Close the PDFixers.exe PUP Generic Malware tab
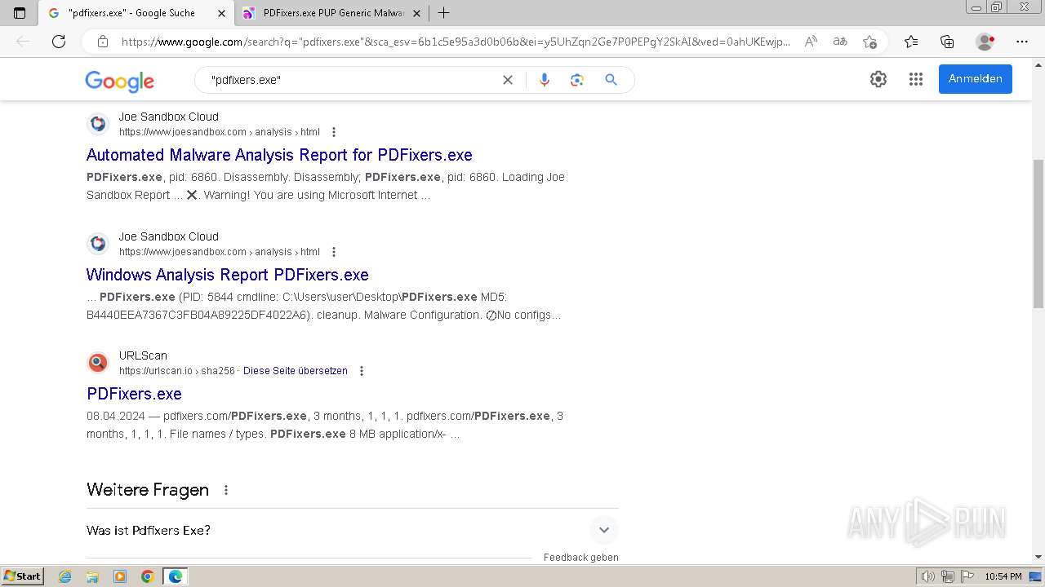The height and width of the screenshot is (587, 1045). pyautogui.click(x=417, y=13)
